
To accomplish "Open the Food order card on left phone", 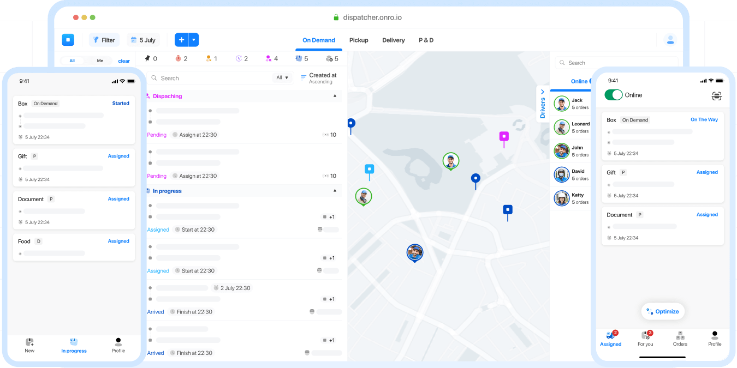I will coord(74,248).
